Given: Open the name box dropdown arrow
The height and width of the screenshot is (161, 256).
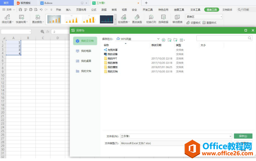Looking at the screenshot, I should pos(30,32).
